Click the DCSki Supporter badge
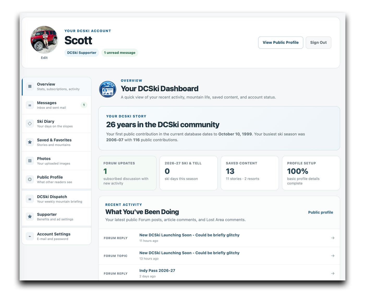365x299 pixels. [82, 52]
